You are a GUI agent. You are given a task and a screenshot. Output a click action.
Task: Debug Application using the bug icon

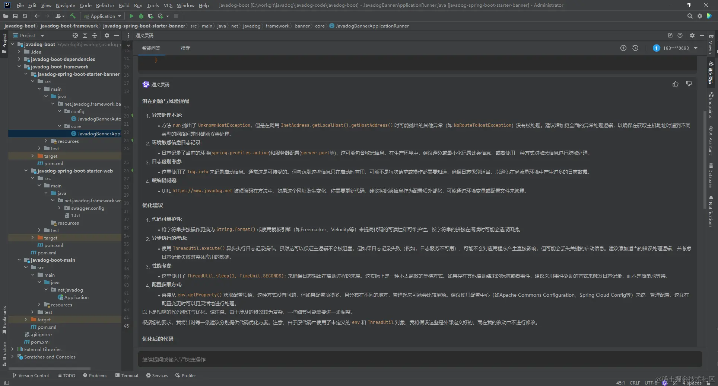point(141,16)
